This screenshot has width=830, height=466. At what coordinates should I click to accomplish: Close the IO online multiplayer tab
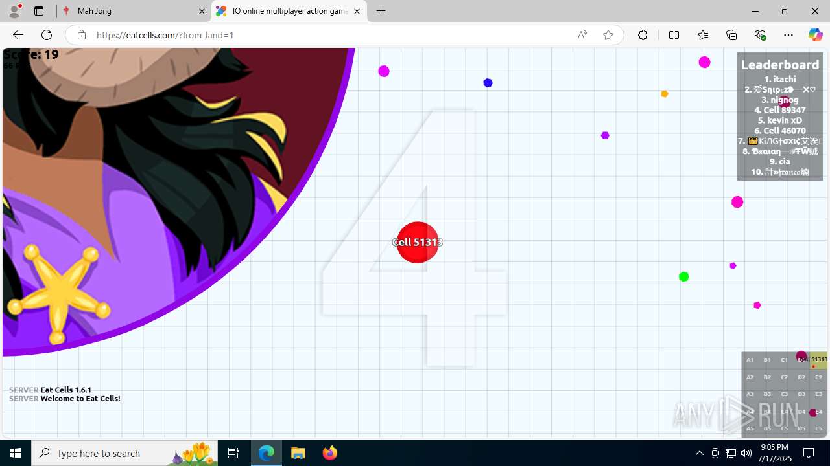357,11
